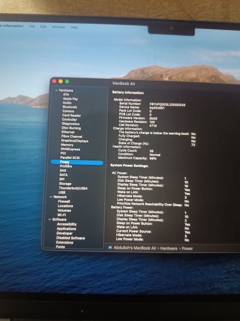Click the Cycle Count value 55

[151, 151]
